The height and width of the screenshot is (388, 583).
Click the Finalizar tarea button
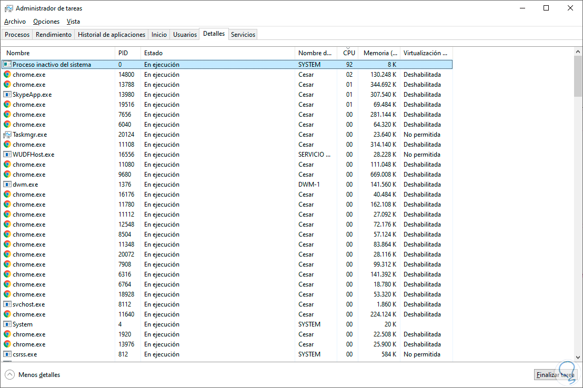click(x=555, y=375)
